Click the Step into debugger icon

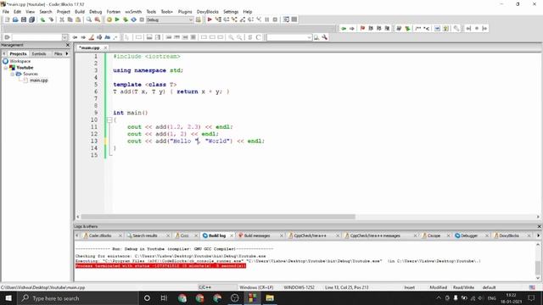tap(234, 19)
